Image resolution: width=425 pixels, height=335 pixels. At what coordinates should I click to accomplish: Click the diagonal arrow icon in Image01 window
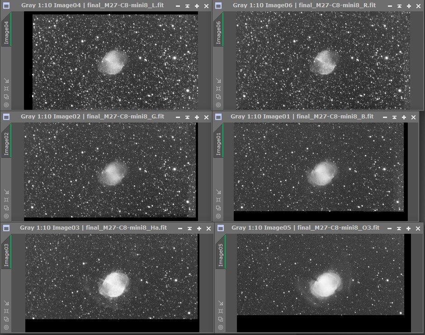click(x=218, y=192)
